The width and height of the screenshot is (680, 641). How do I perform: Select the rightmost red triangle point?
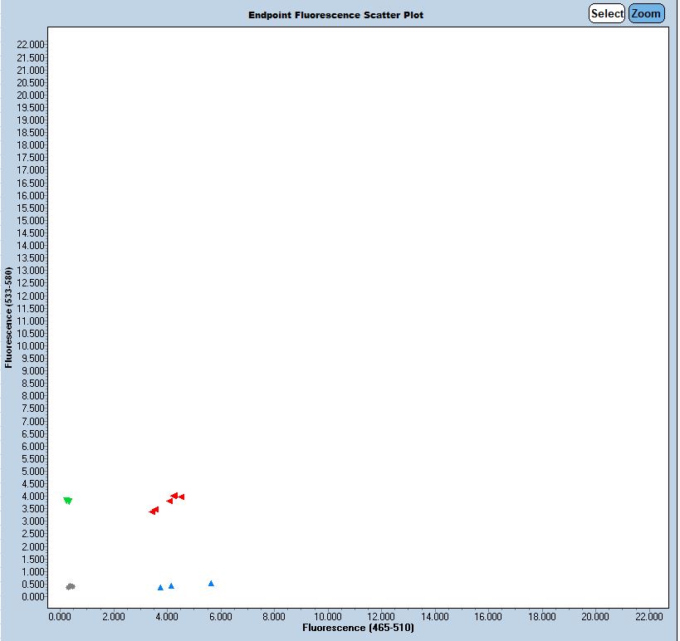pos(181,497)
